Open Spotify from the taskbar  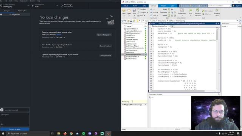(84, 133)
